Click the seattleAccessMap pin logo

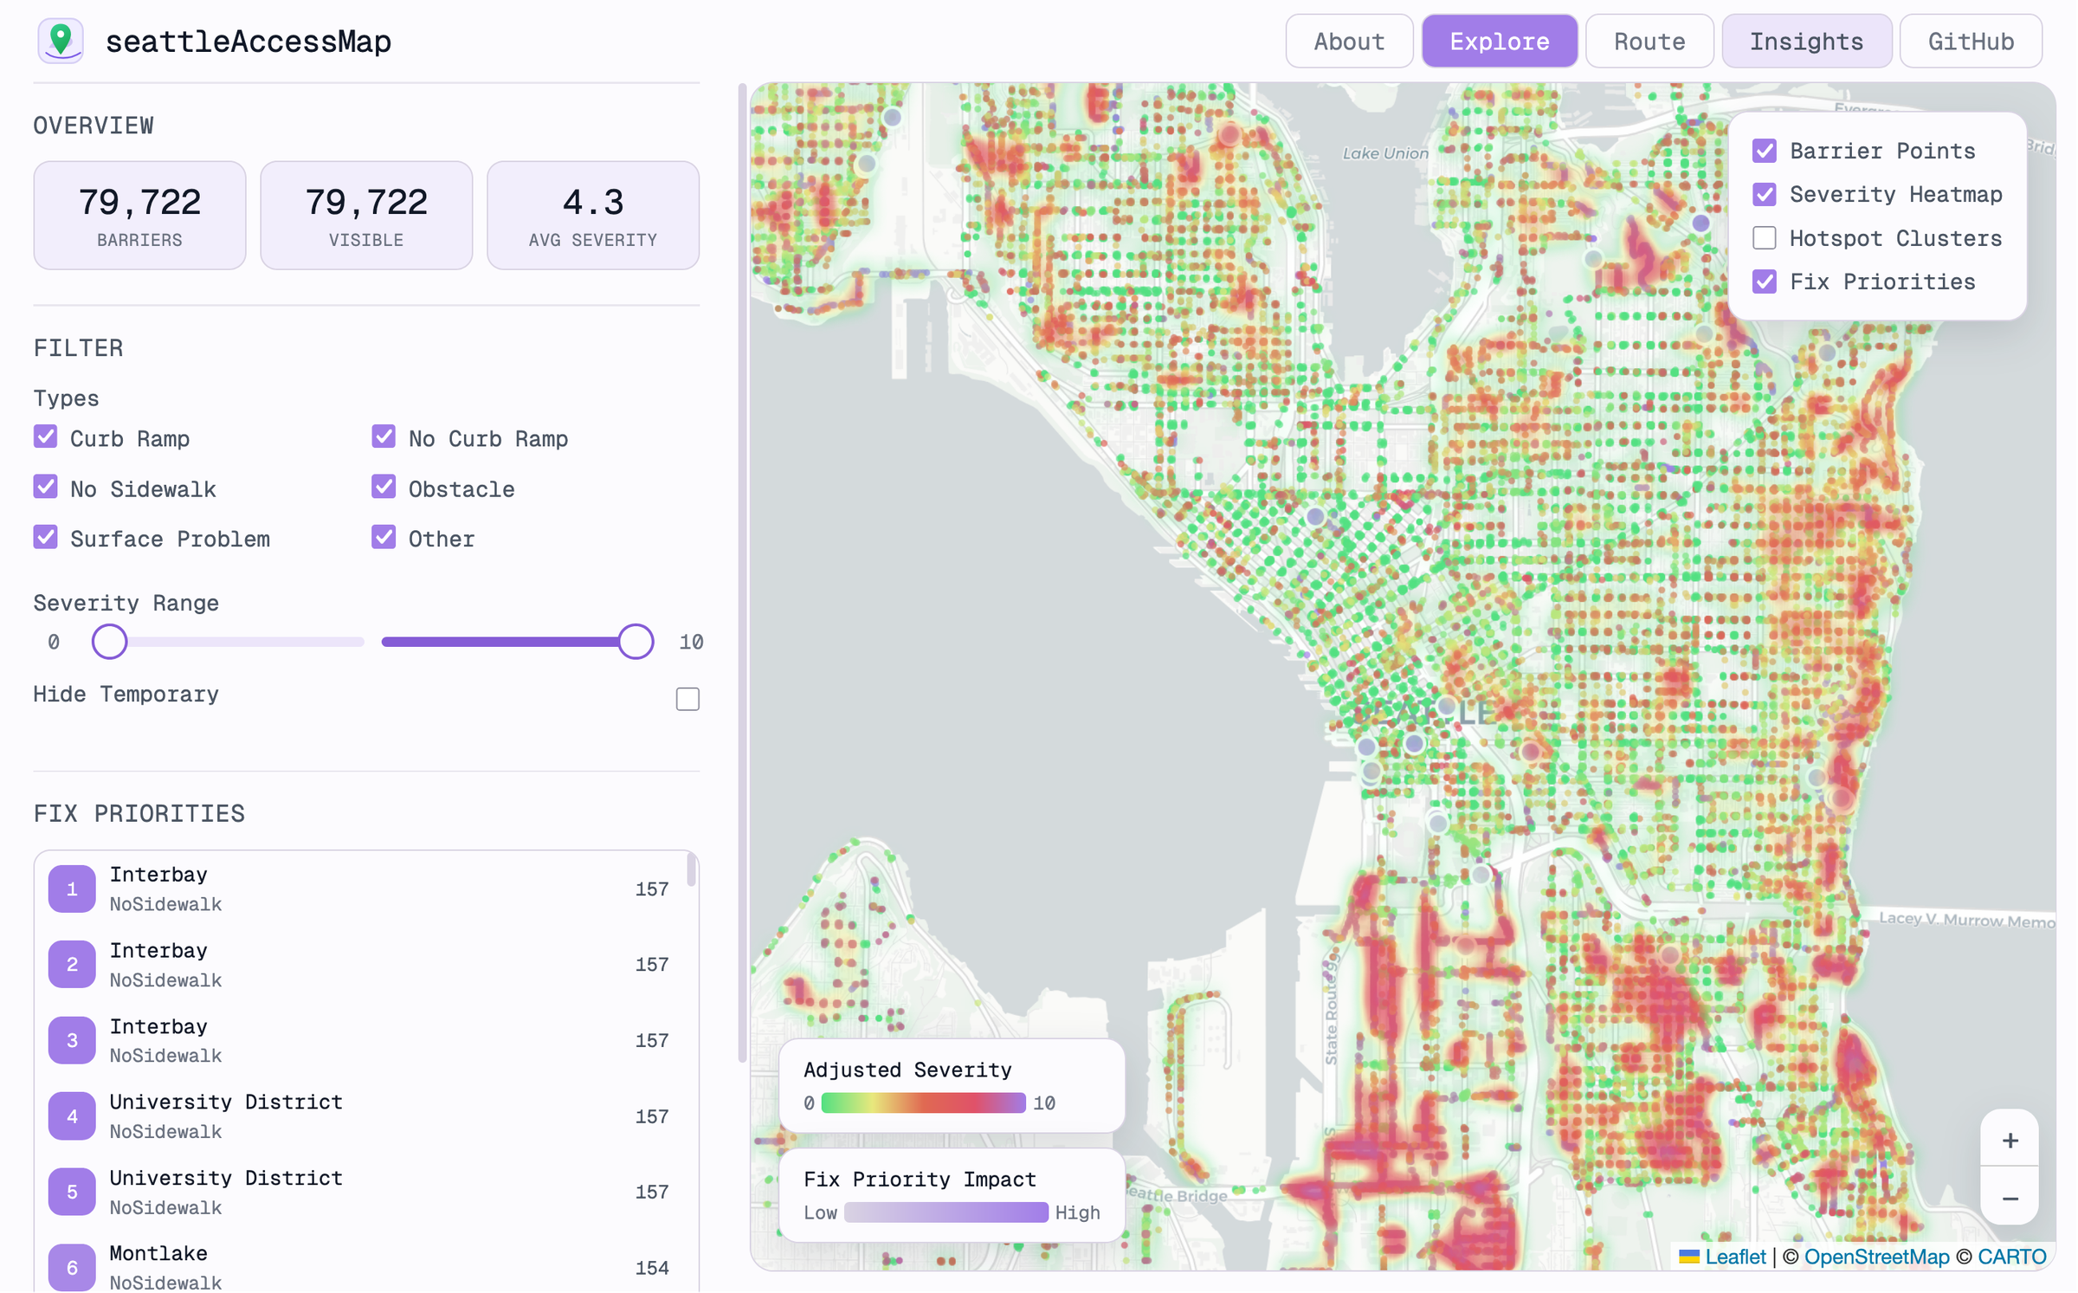[x=61, y=40]
